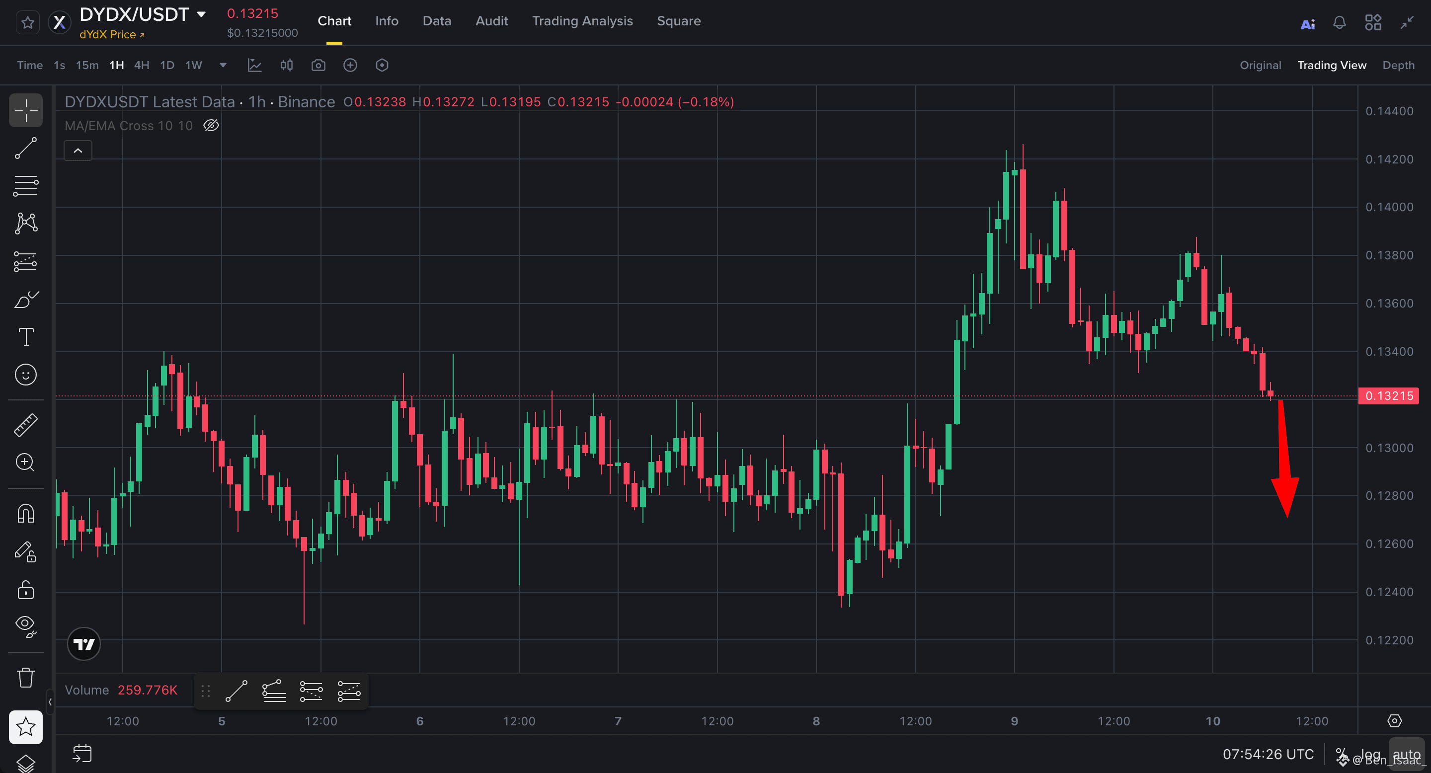The height and width of the screenshot is (773, 1431).
Task: Open the 07:54:26 UTC timezone menu
Action: (x=1268, y=754)
